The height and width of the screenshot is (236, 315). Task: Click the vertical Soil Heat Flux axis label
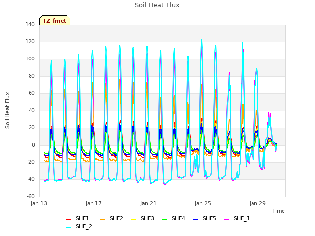pyautogui.click(x=7, y=110)
